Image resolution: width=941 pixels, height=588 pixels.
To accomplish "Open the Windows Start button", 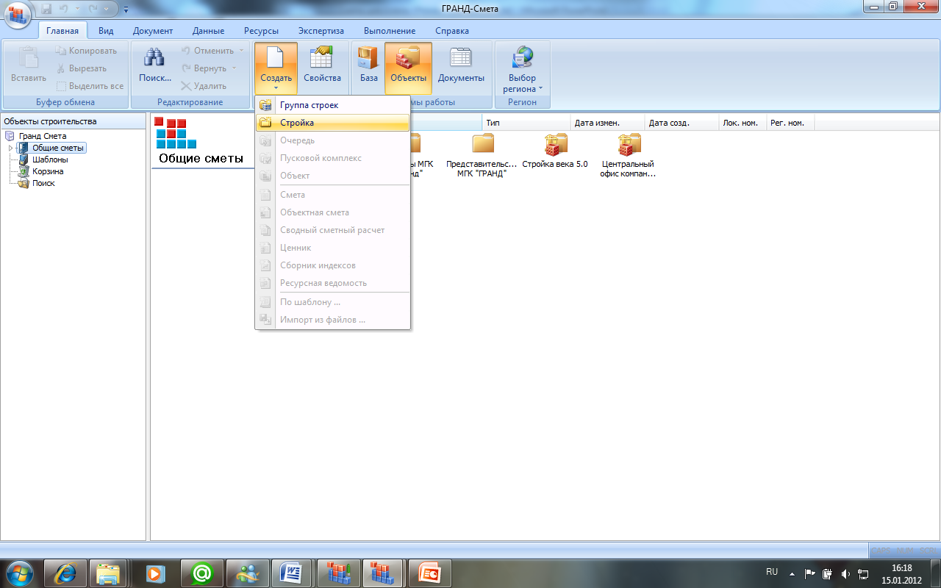I will [19, 573].
